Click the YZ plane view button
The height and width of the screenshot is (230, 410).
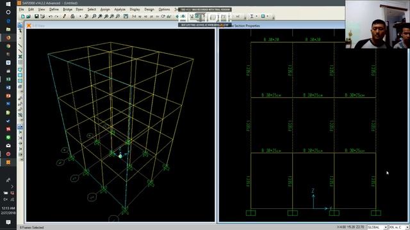click(x=151, y=17)
